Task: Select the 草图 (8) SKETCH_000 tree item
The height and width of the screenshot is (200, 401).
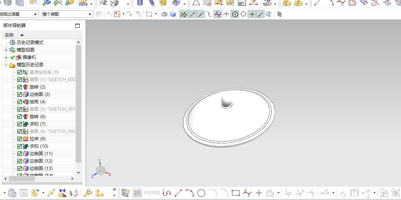Action: coord(52,131)
